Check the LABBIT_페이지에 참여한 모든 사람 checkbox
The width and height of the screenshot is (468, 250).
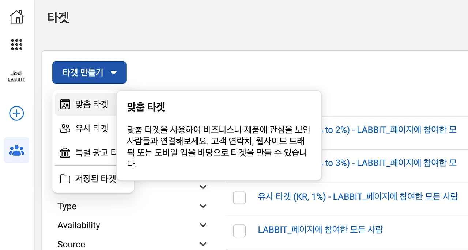pyautogui.click(x=239, y=231)
